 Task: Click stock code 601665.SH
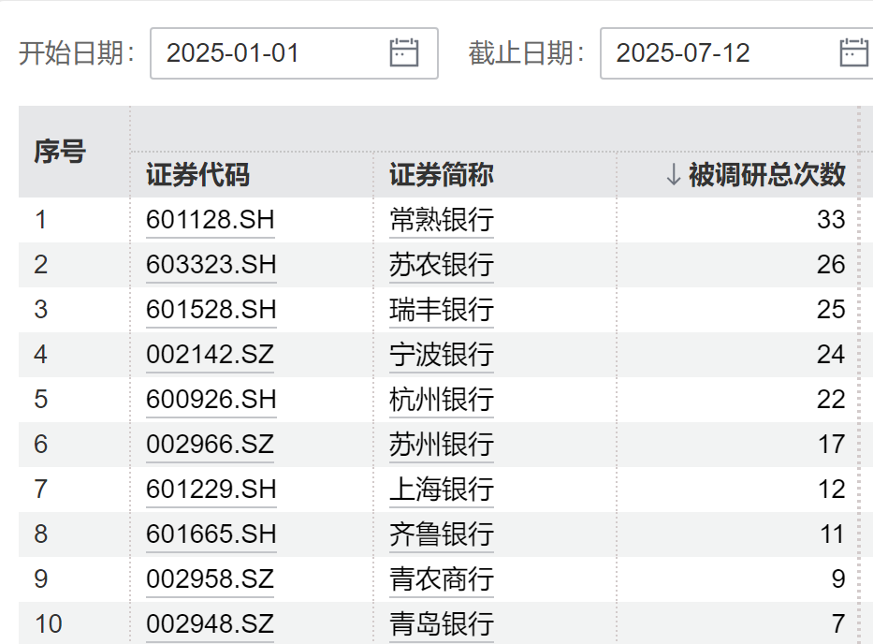pyautogui.click(x=211, y=534)
